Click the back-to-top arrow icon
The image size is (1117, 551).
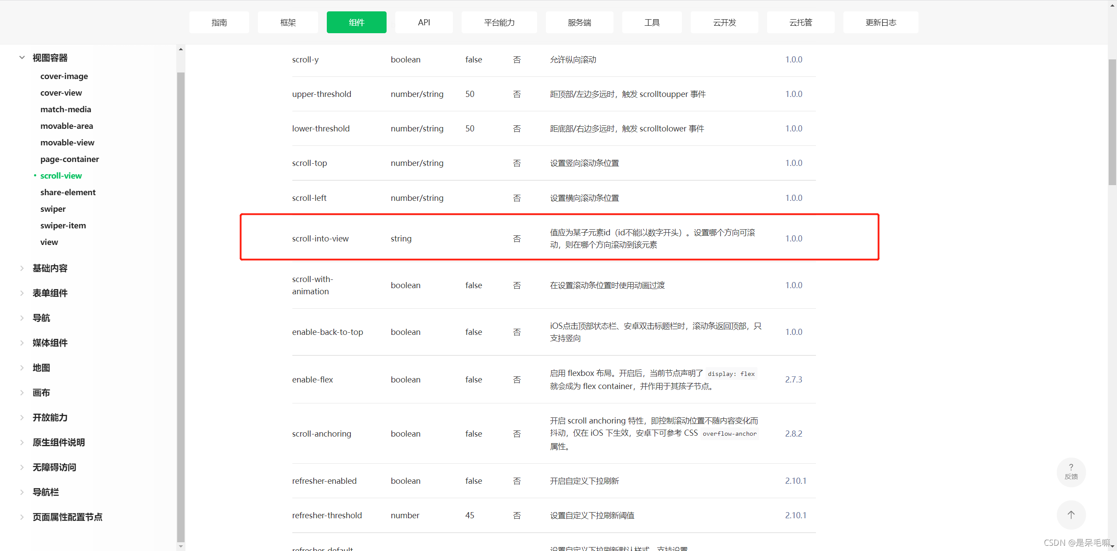(x=1071, y=515)
